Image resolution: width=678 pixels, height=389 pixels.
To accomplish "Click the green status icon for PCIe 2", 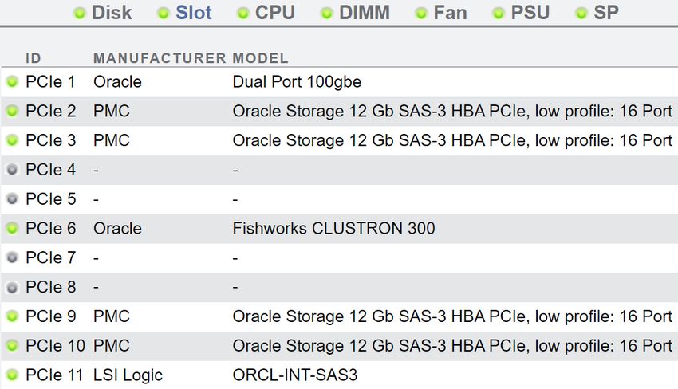I will click(13, 111).
